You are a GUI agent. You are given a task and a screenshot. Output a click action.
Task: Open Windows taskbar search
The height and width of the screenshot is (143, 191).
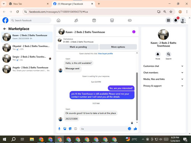click(x=13, y=139)
